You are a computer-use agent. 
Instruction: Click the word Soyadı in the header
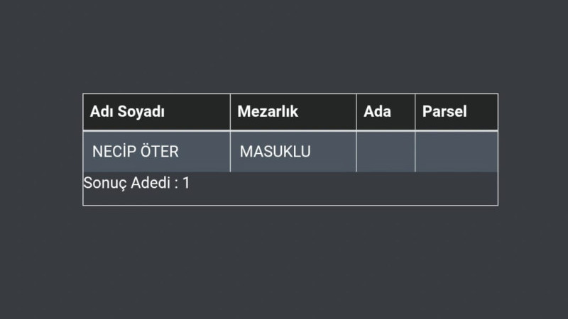click(141, 112)
